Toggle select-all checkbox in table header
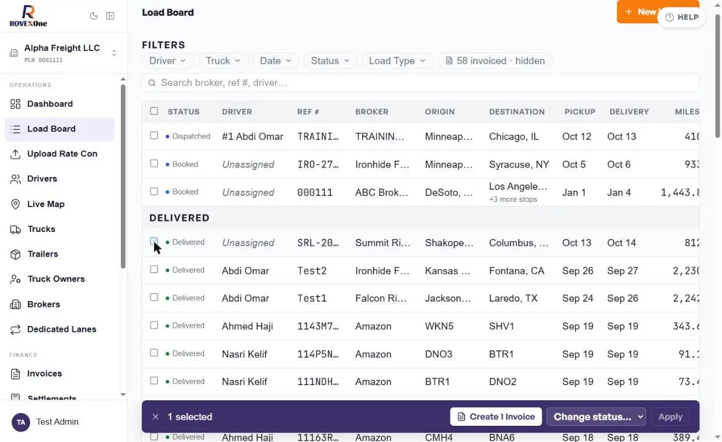Screen dimensions: 722x442 154,111
